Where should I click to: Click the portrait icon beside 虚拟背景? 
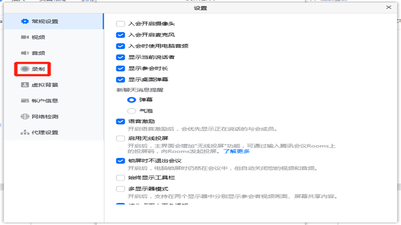[25, 84]
